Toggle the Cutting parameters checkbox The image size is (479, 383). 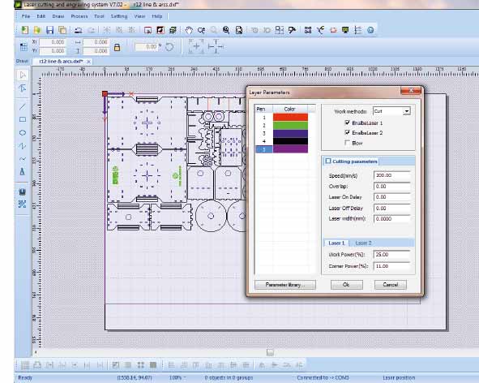point(328,161)
